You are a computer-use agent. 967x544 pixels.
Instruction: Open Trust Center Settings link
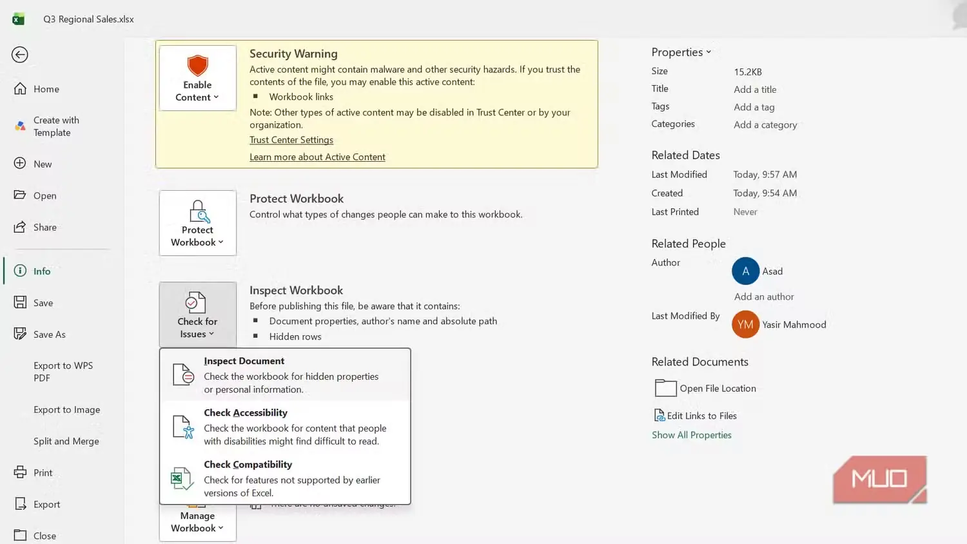tap(291, 140)
